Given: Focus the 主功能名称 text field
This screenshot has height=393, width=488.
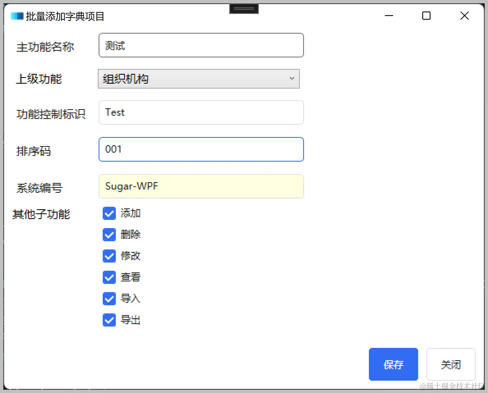Looking at the screenshot, I should (201, 46).
